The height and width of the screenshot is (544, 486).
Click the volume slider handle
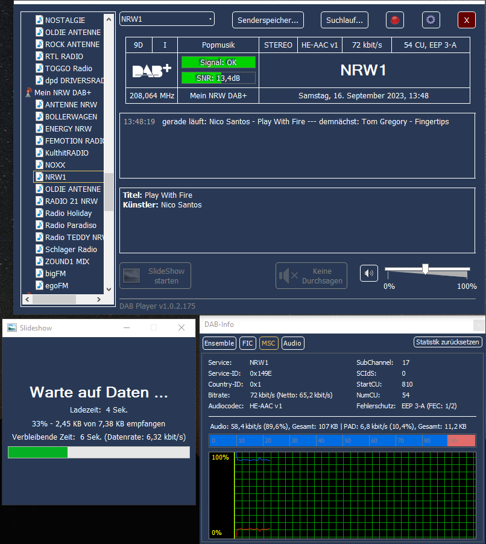click(x=426, y=269)
